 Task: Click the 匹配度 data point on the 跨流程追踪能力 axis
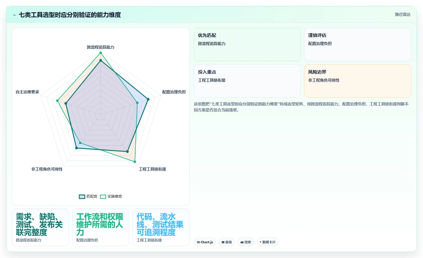coord(101,60)
